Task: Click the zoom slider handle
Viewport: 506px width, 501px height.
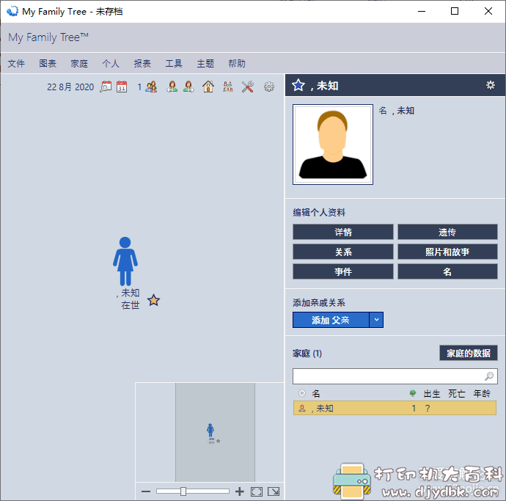Action: click(x=183, y=491)
